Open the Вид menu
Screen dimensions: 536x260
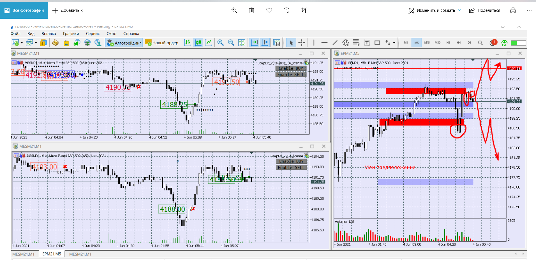[x=31, y=34]
